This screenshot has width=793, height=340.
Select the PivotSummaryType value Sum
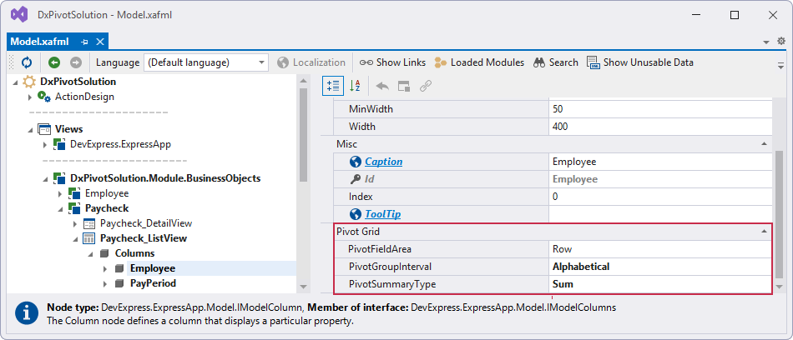660,284
